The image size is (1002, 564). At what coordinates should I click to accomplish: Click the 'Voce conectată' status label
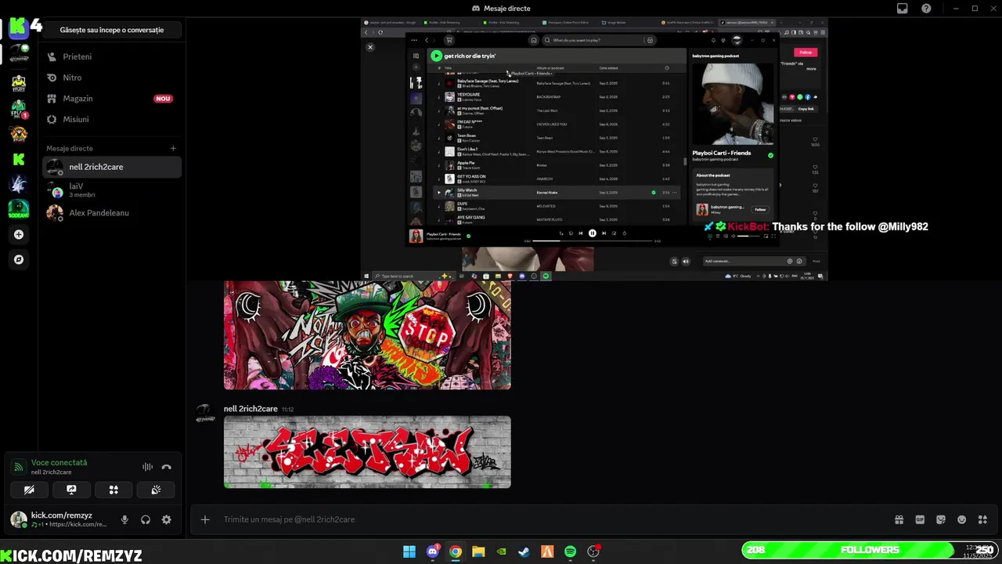(x=59, y=463)
